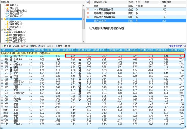Run the strategy with 執行 button
187x129 pixels.
point(42,46)
